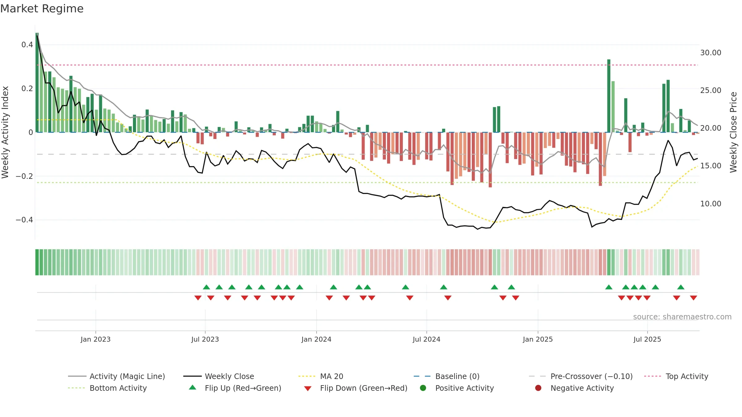The image size is (742, 417).
Task: Click the Weekly Activity Index axis title
Action: click(x=5, y=132)
